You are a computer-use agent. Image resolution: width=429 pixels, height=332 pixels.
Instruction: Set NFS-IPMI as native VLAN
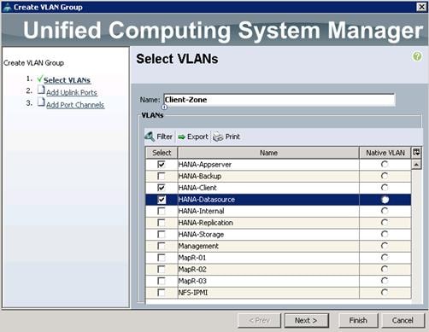point(385,293)
